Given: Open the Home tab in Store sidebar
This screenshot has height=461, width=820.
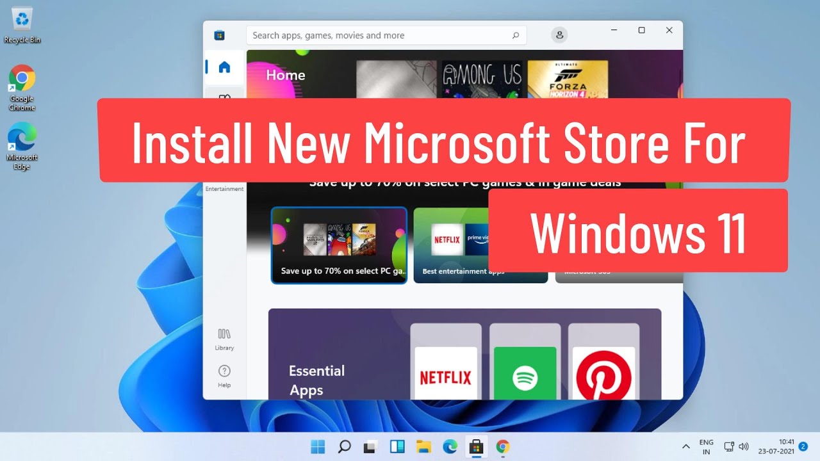Looking at the screenshot, I should click(x=224, y=67).
